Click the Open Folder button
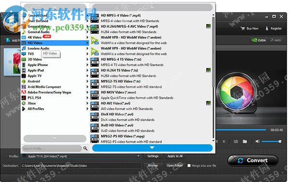The height and width of the screenshot is (182, 290). tap(175, 165)
